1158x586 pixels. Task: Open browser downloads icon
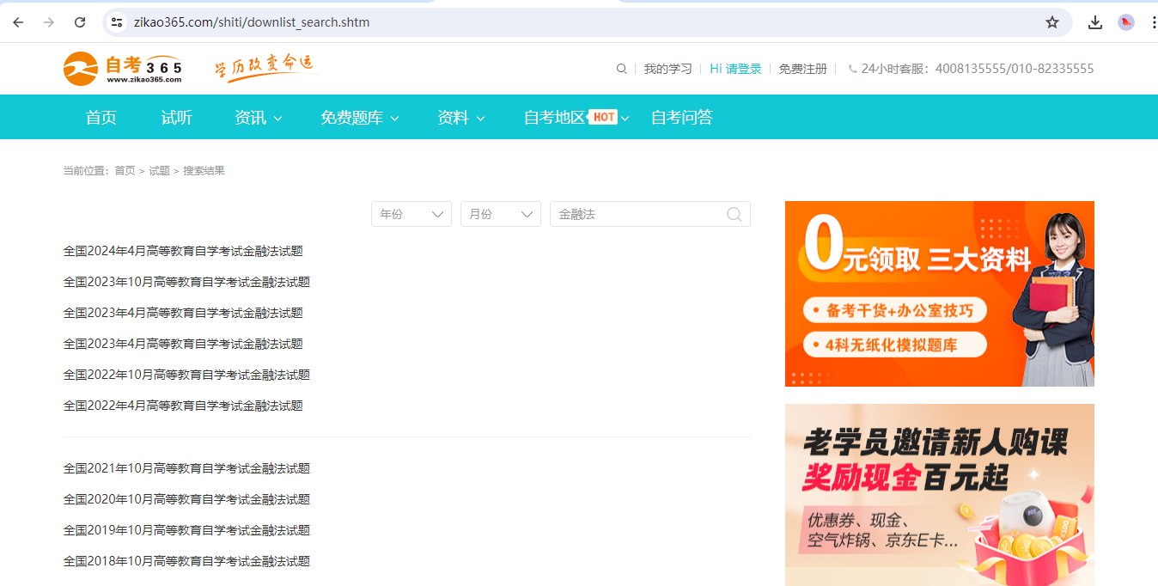[1094, 22]
